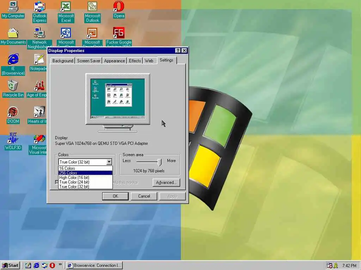The image size is (361, 270).
Task: Pick True Color (24 bit) option
Action: pyautogui.click(x=85, y=182)
